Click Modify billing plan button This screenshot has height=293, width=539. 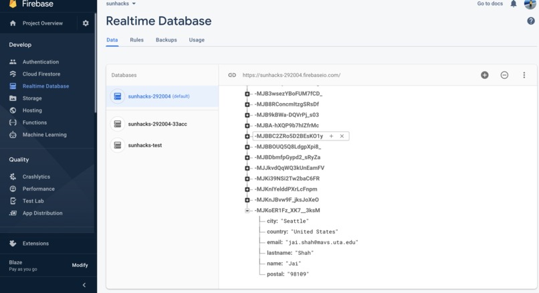tap(80, 265)
